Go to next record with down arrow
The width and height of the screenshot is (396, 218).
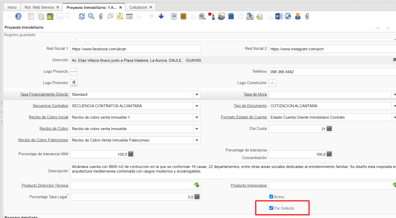pyautogui.click(x=161, y=17)
